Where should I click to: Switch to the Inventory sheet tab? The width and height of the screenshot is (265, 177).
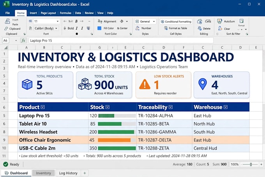(x=43, y=173)
